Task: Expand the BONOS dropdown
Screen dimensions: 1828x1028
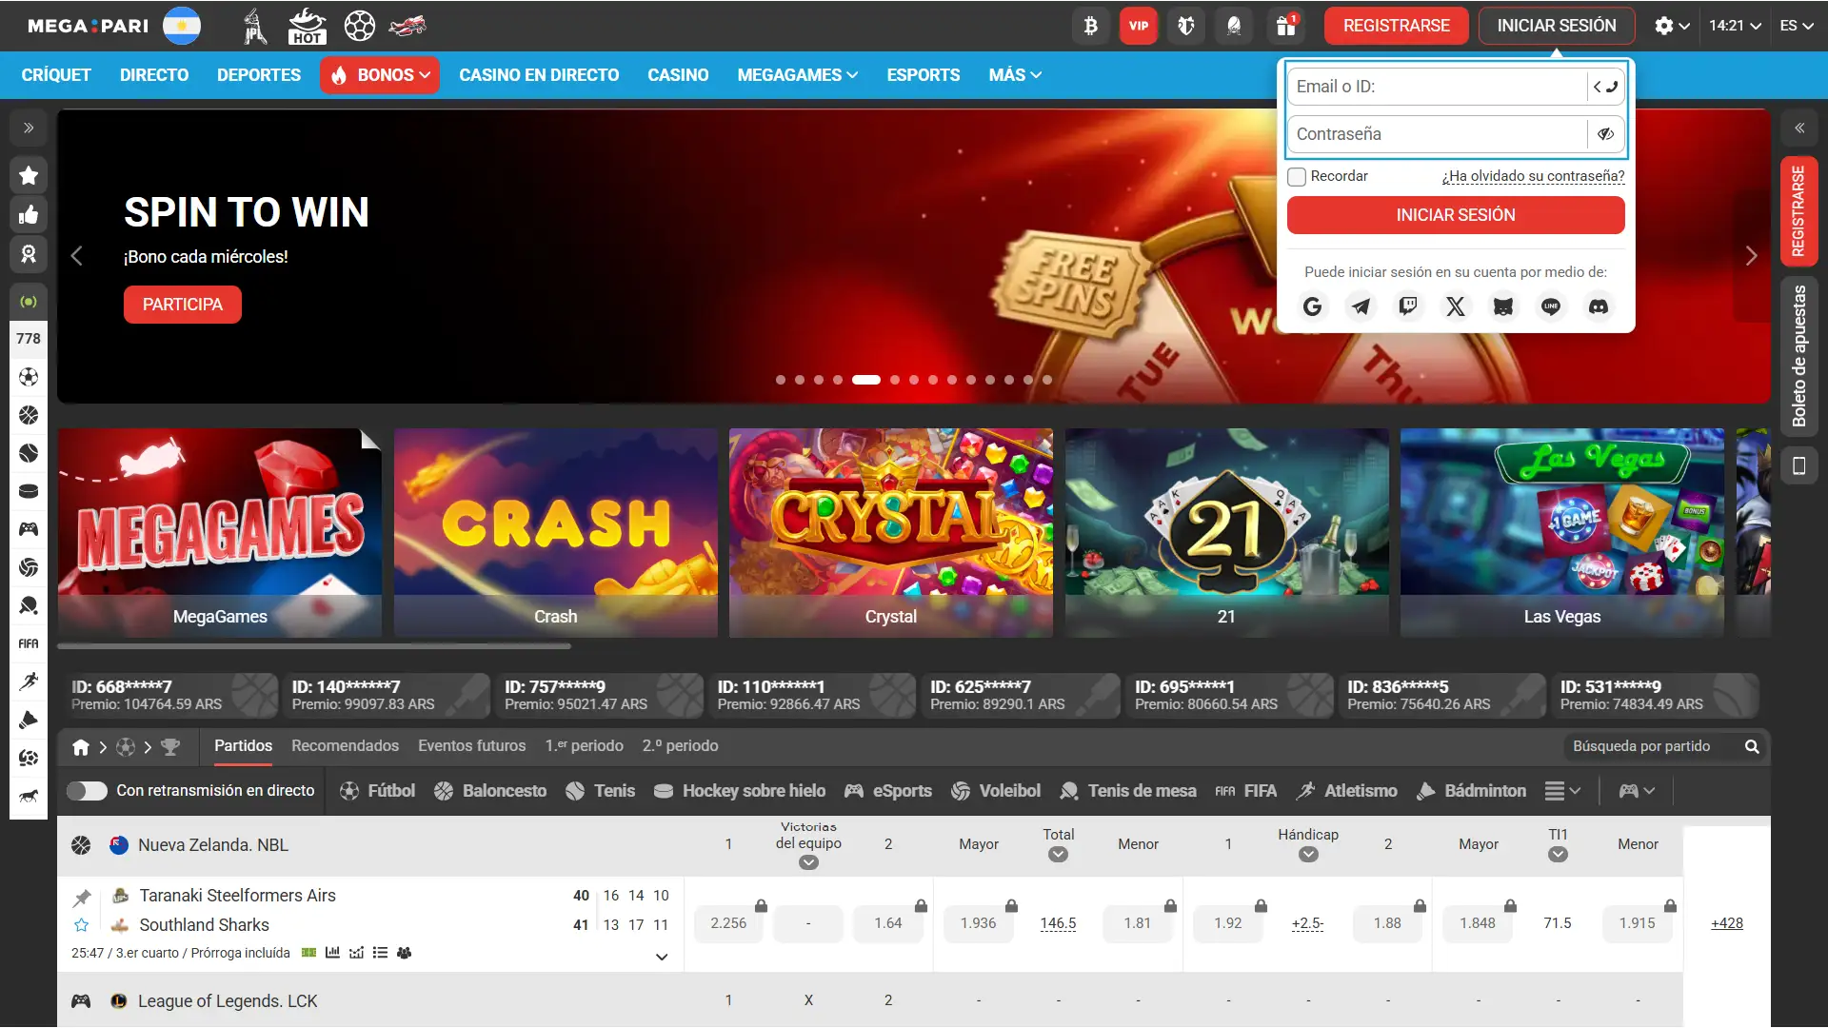Action: (x=380, y=75)
